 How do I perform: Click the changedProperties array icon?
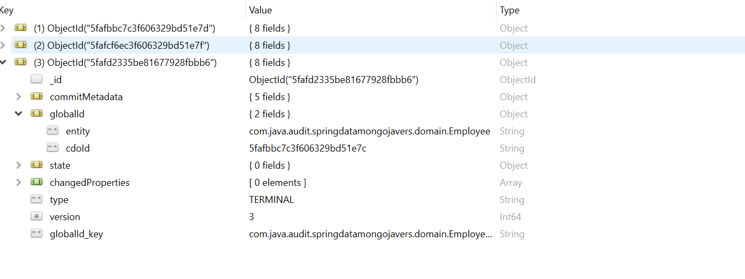(x=36, y=183)
